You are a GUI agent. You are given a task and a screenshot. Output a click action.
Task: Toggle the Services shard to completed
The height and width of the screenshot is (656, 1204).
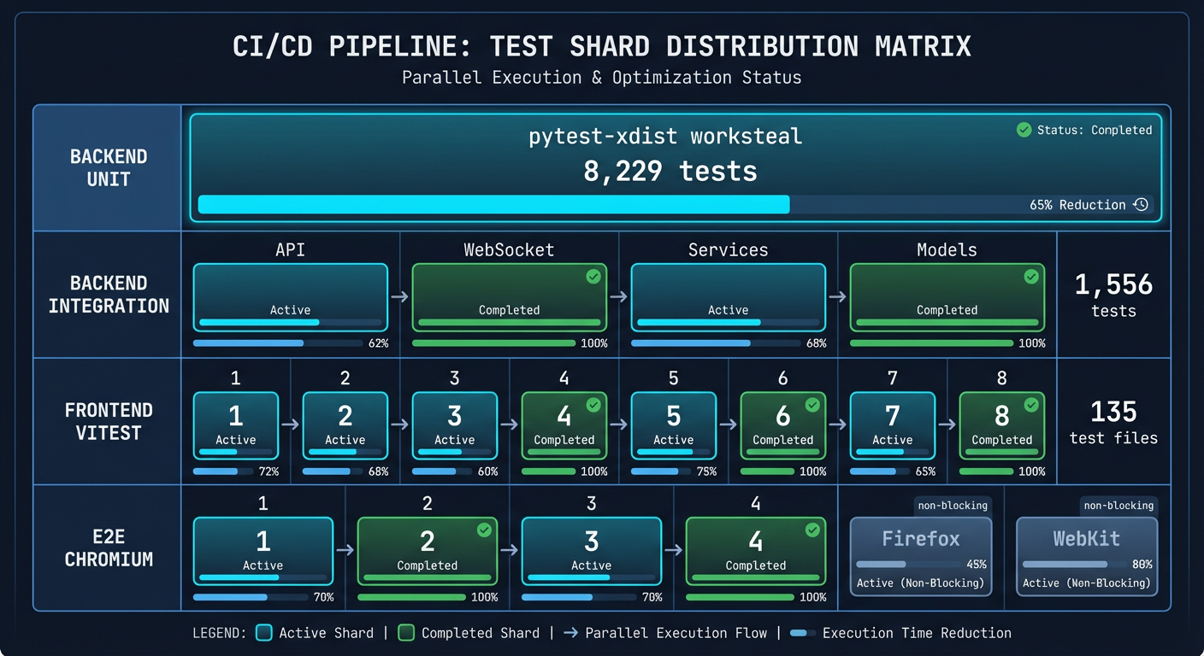(728, 295)
